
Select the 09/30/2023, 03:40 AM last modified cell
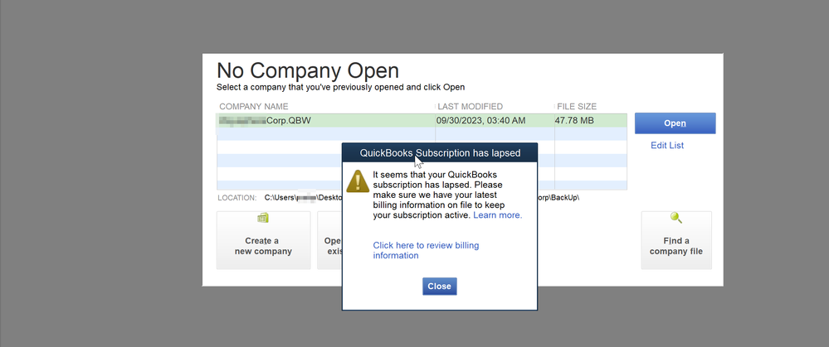coord(481,121)
